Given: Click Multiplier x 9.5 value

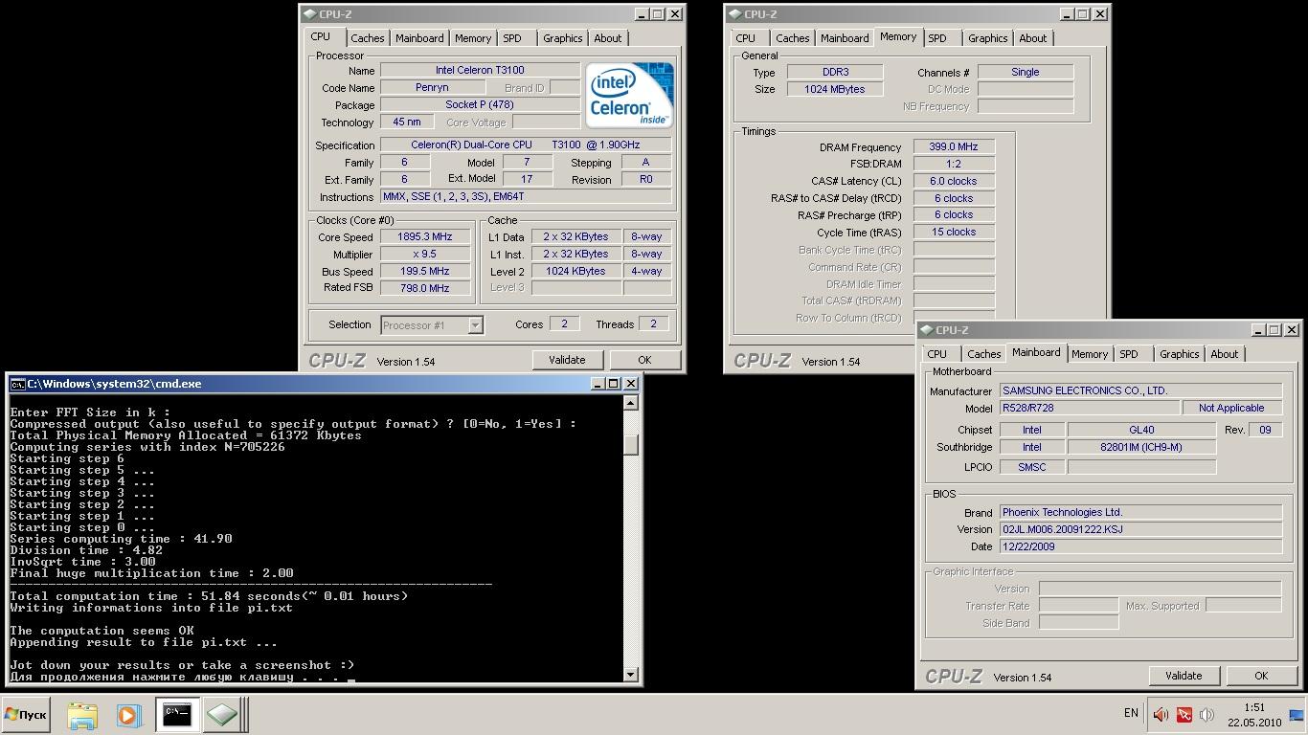Looking at the screenshot, I should coord(424,255).
